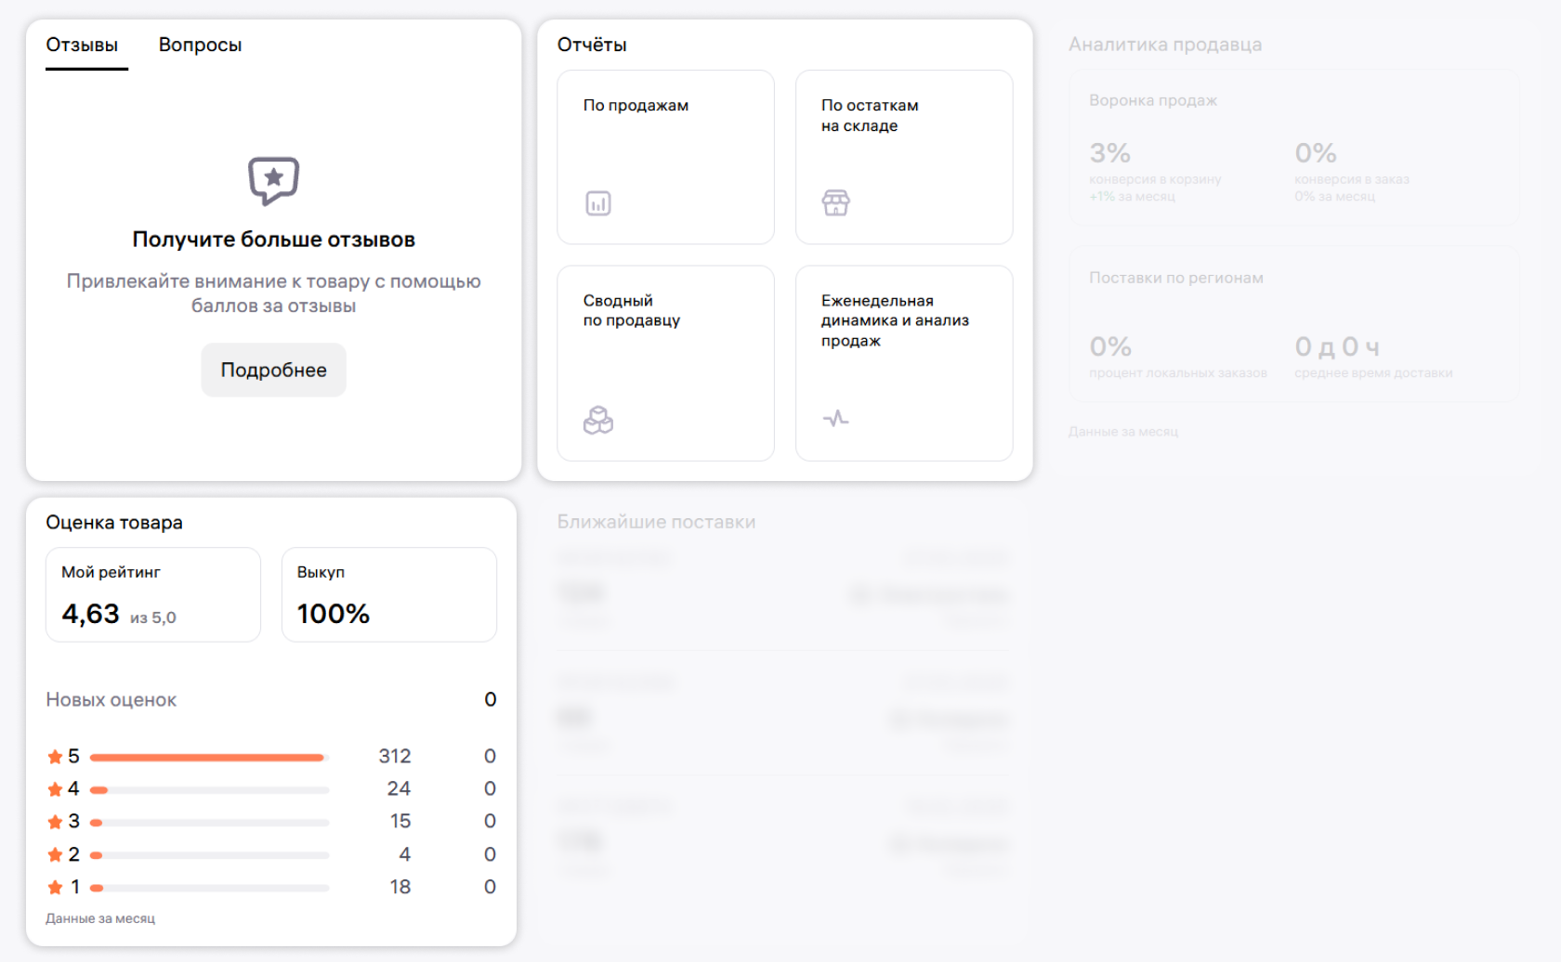Click the 3-star rating bar
1561x962 pixels.
(x=210, y=823)
